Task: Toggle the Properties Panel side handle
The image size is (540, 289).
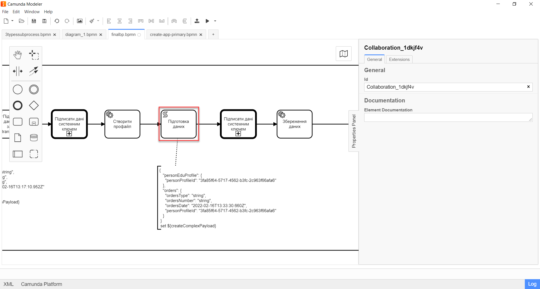Action: pyautogui.click(x=354, y=131)
